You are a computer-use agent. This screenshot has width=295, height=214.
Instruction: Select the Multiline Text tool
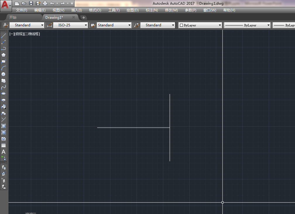point(4,152)
